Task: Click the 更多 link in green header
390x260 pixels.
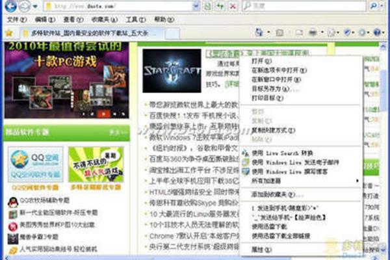Action: tap(118, 132)
